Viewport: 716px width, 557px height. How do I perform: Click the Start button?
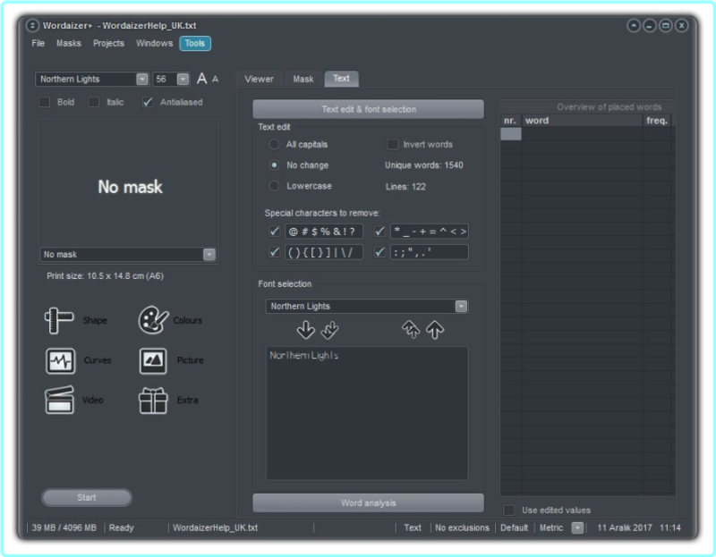[86, 498]
